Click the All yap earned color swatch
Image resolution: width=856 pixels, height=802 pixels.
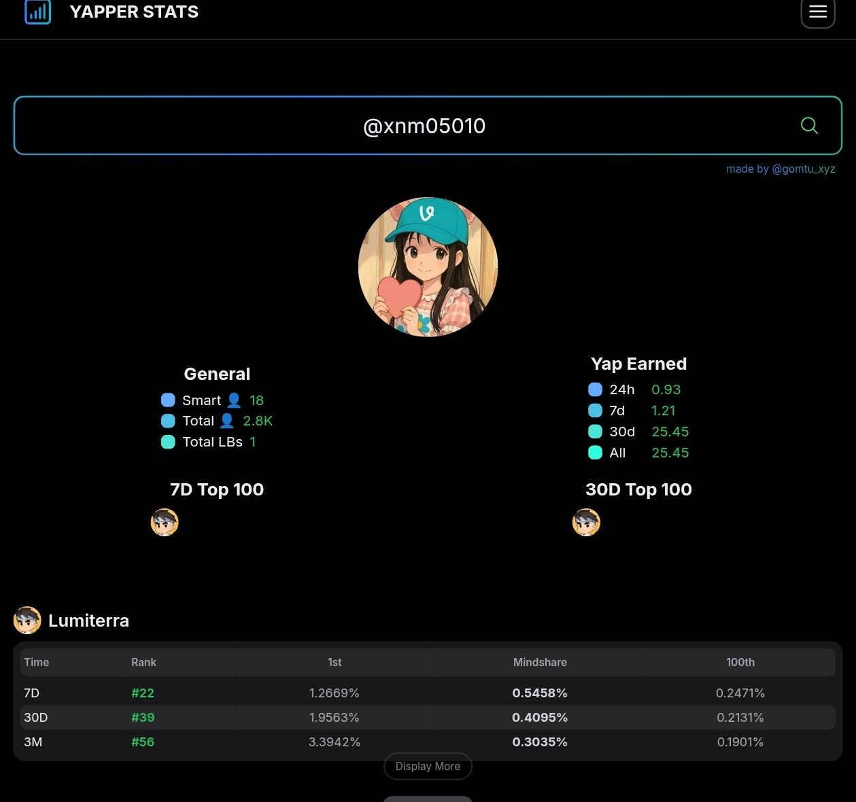[595, 453]
